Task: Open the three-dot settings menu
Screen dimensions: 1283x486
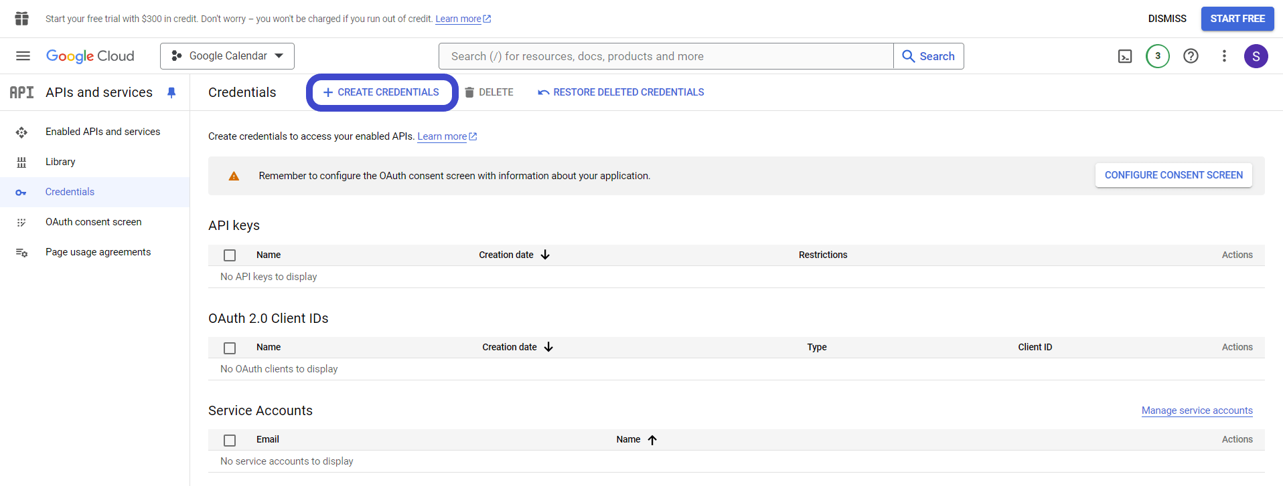Action: [1224, 56]
